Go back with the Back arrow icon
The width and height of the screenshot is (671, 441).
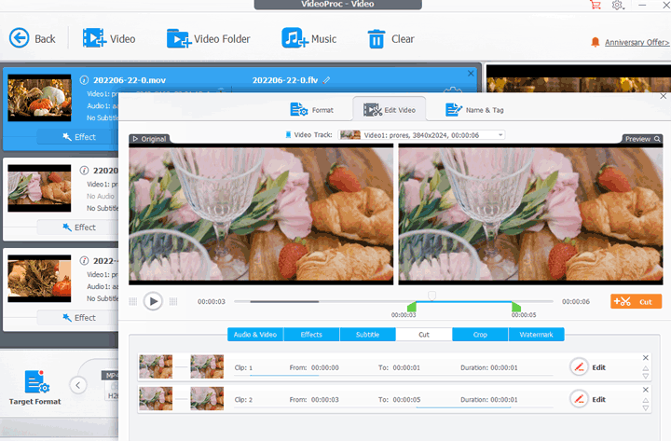20,38
